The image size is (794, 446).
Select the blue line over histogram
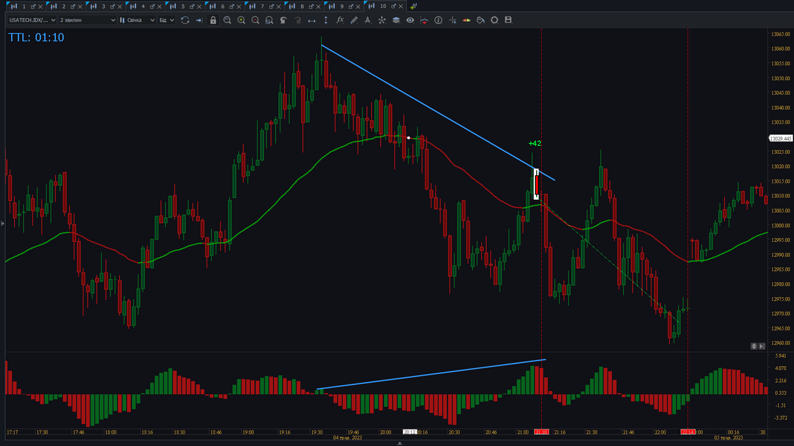click(431, 374)
